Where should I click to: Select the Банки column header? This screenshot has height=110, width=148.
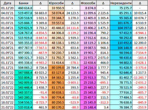(x=24, y=3)
